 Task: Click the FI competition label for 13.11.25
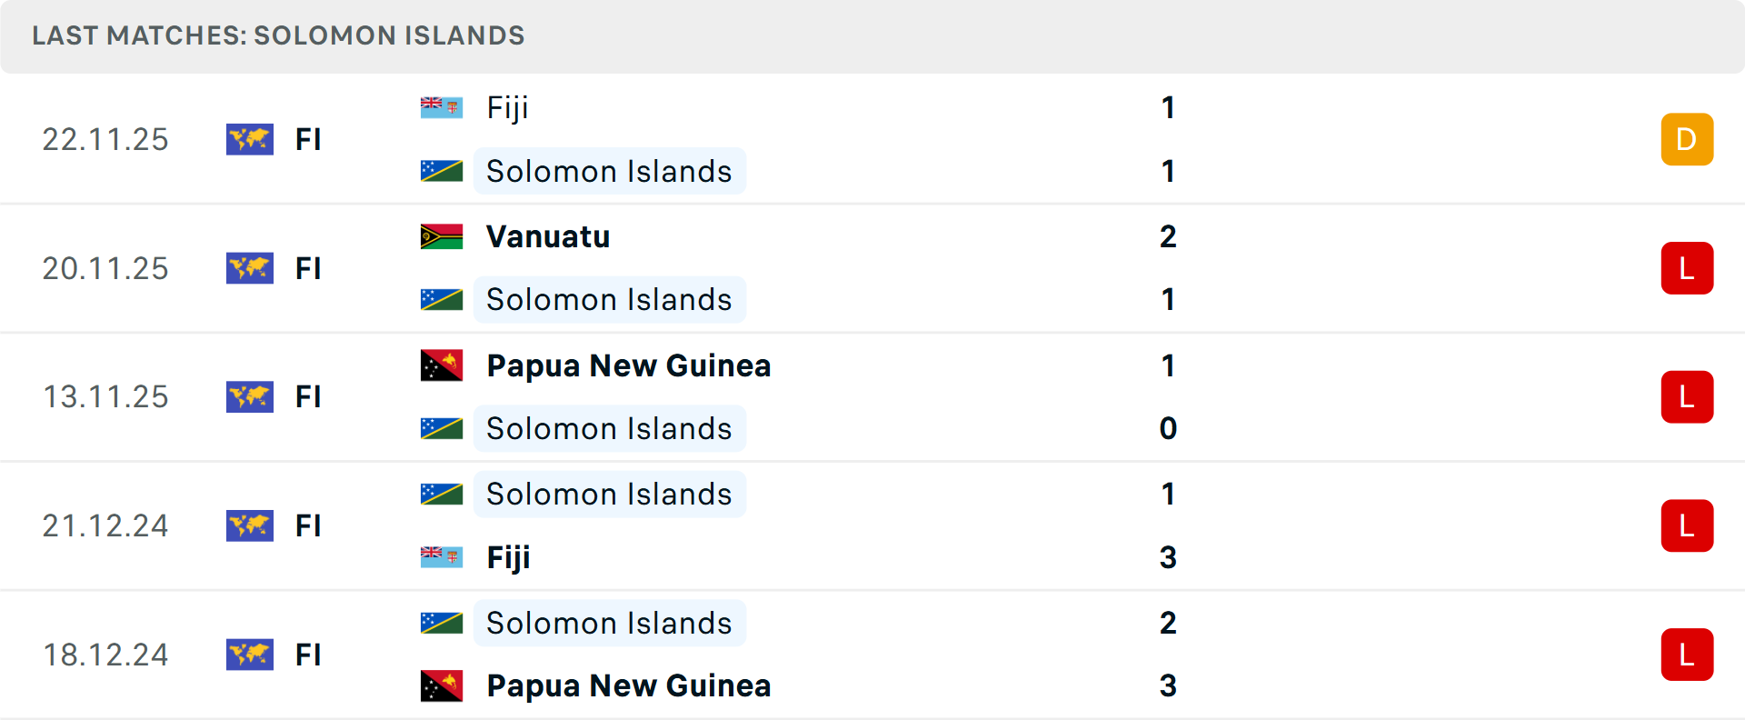(308, 397)
